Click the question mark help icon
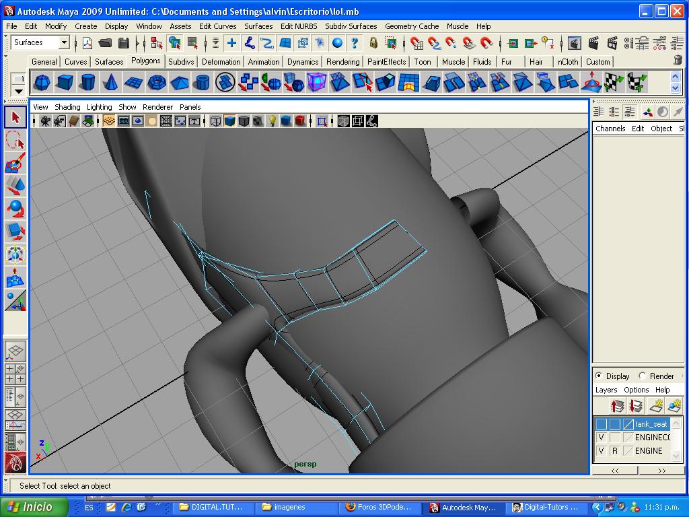The height and width of the screenshot is (517, 689). click(355, 42)
